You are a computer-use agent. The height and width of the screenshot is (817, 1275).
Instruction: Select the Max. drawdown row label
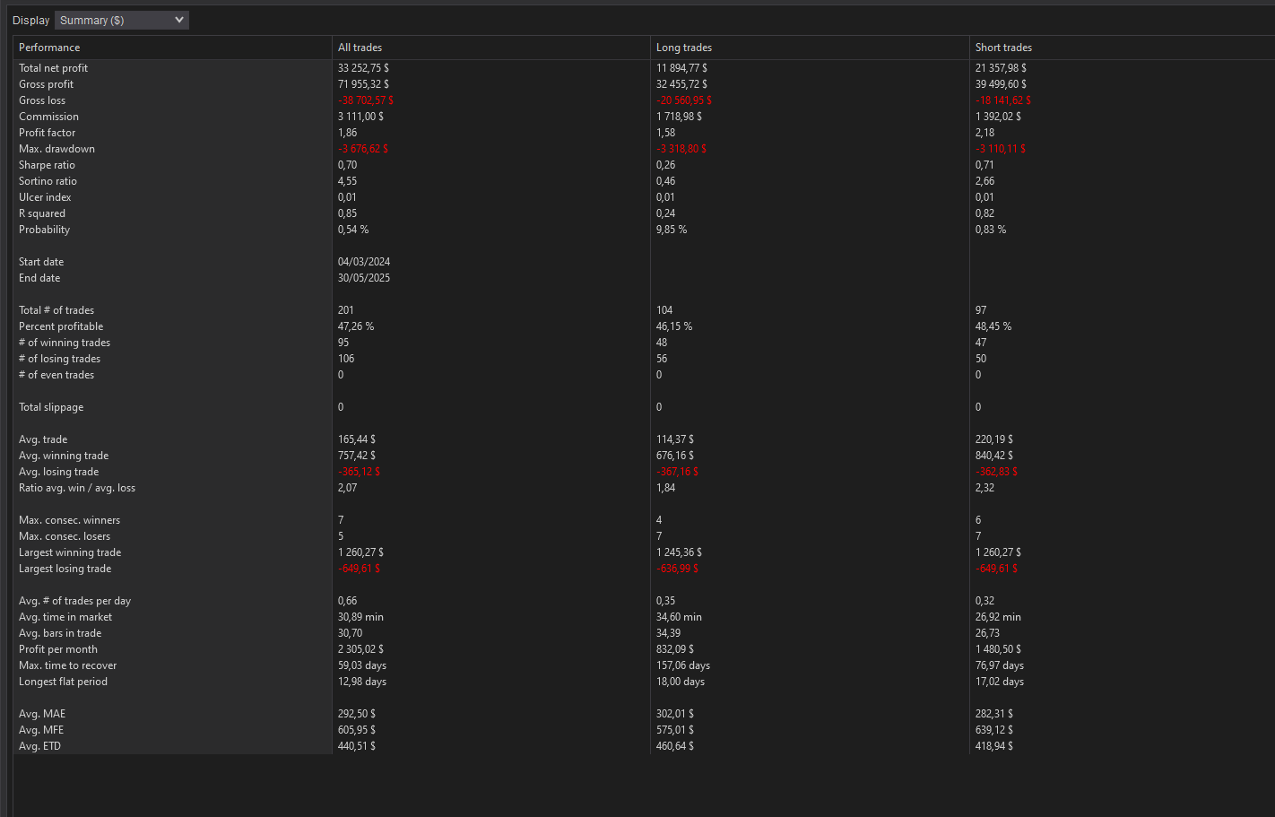click(x=56, y=149)
